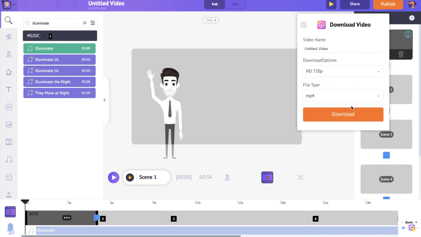421x237 pixels.
Task: Open the Properties coffee-cup icon
Action: (x=9, y=72)
